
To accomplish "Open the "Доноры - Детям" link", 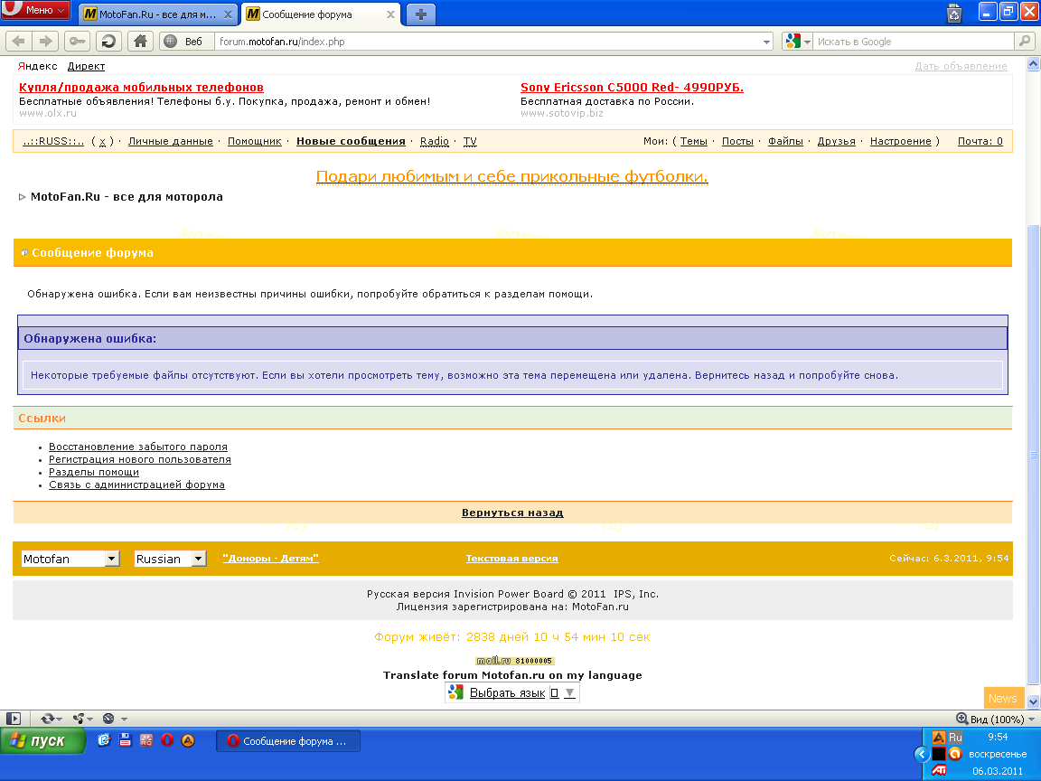I will point(270,558).
